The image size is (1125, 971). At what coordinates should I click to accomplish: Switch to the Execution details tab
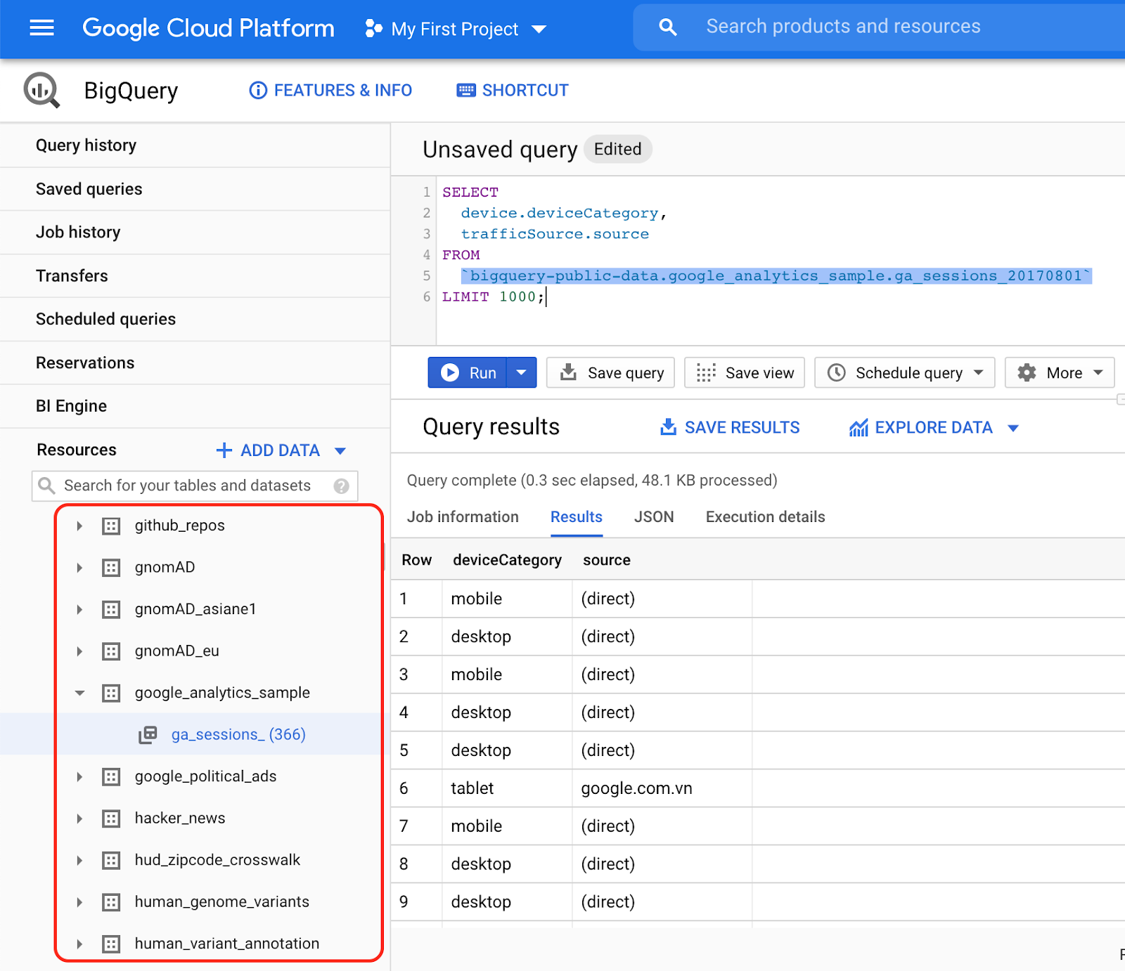[x=765, y=517]
